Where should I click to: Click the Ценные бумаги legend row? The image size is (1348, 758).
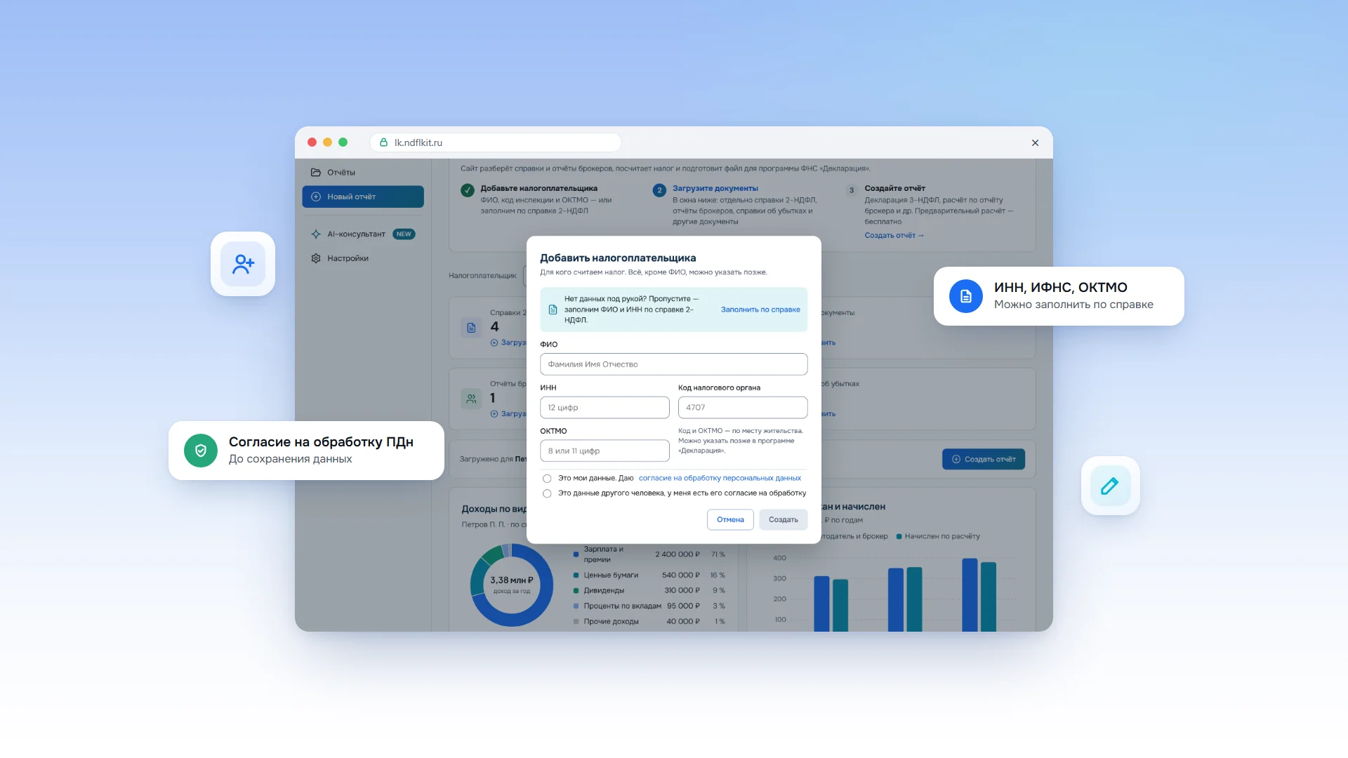649,575
